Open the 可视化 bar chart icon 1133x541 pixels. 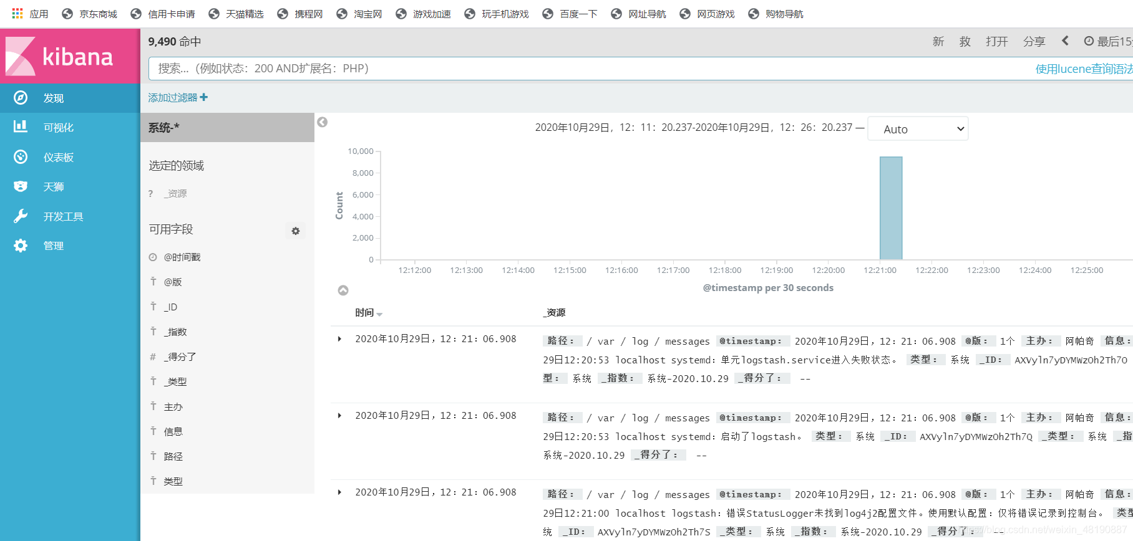coord(21,127)
